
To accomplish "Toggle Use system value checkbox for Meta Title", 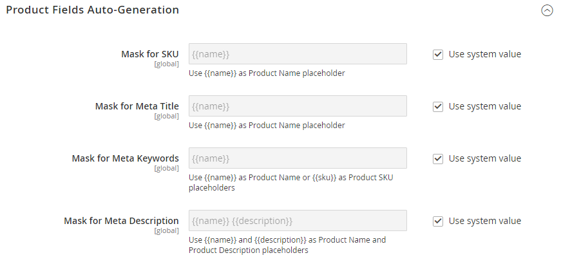I will pos(438,107).
